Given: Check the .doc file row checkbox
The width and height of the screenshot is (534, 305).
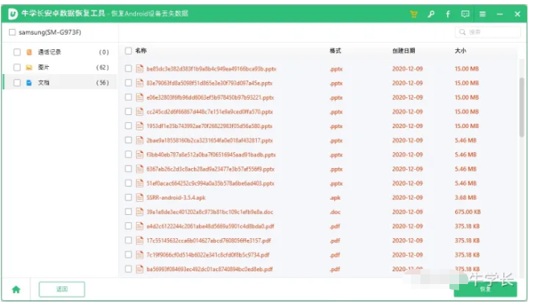Looking at the screenshot, I should coord(128,212).
